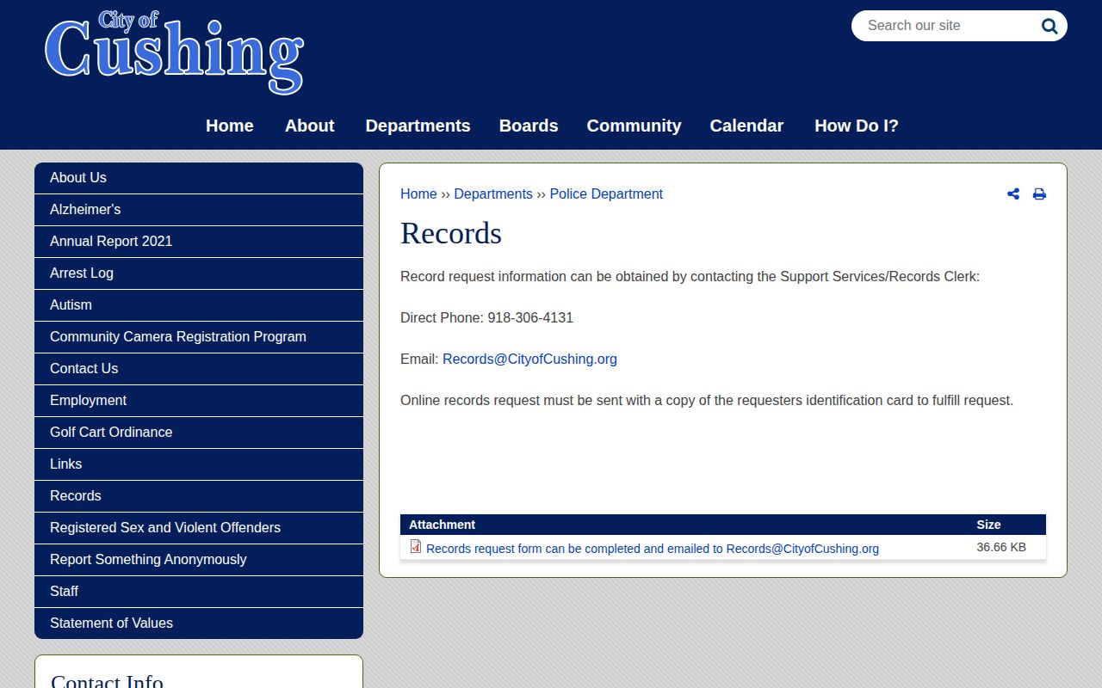Go to Contact Us page

click(x=199, y=369)
